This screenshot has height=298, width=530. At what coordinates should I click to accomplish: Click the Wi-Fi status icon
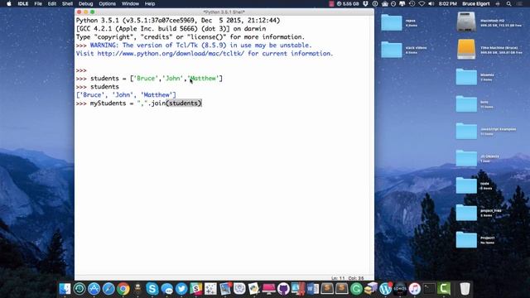pos(422,3)
